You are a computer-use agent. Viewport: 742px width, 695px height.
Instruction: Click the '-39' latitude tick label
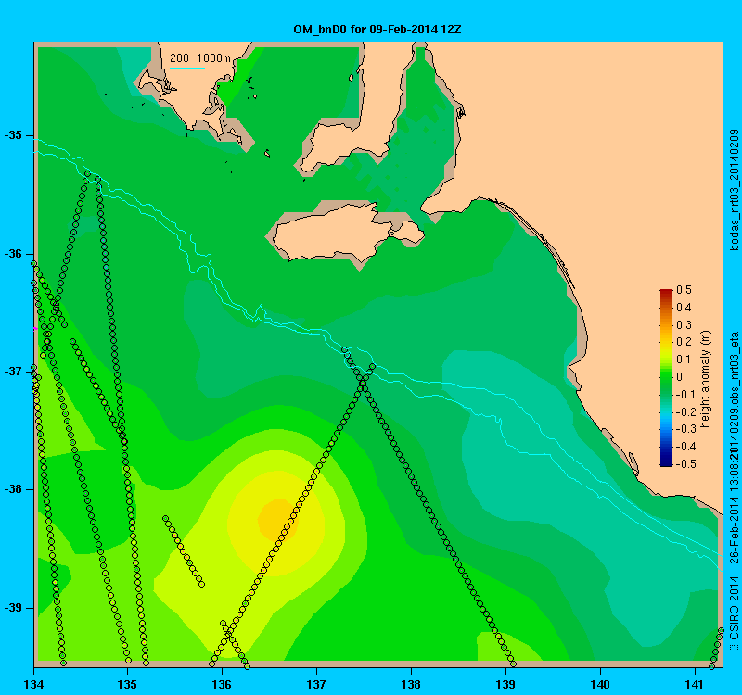[13, 608]
